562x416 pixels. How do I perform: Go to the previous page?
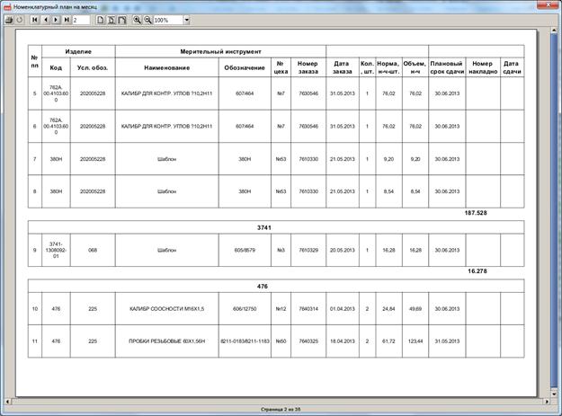(x=46, y=20)
